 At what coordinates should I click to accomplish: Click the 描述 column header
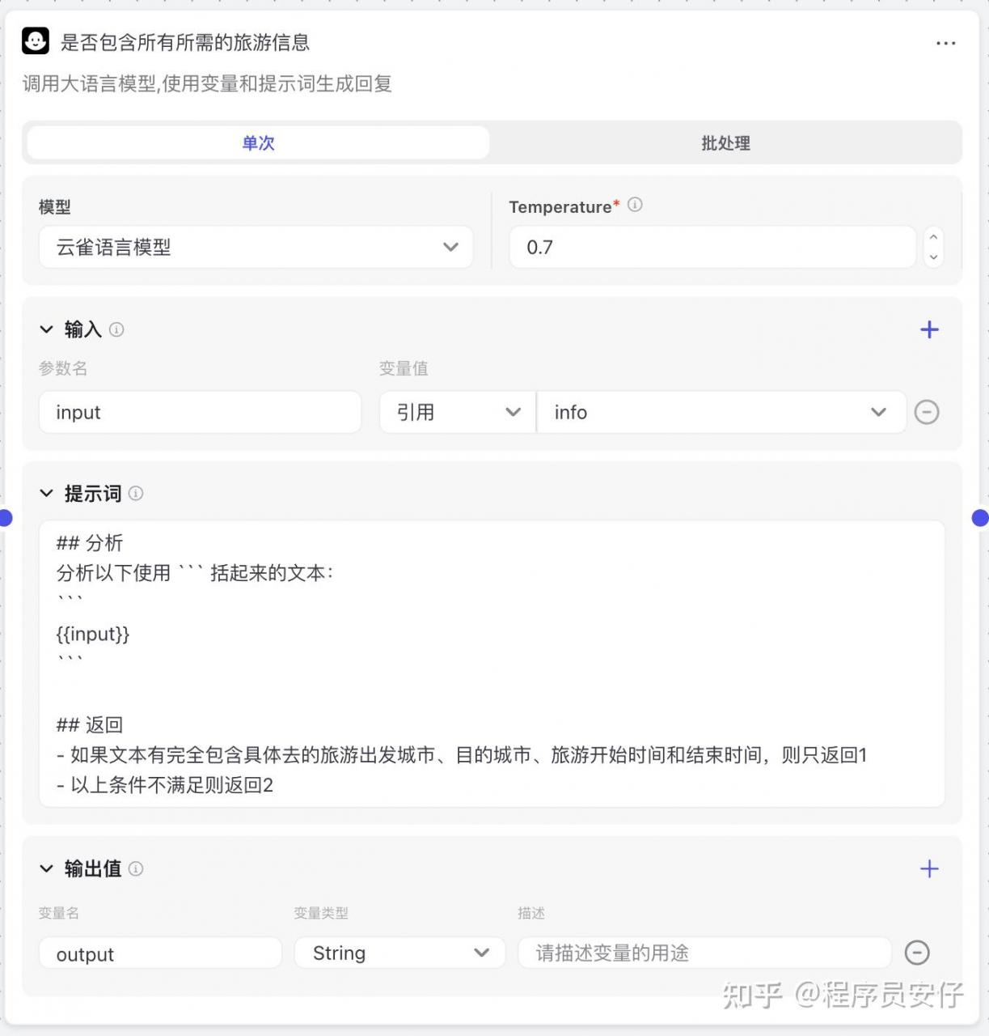[x=531, y=913]
